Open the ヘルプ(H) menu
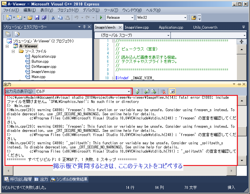This screenshot has height=194, width=250. click(153, 10)
